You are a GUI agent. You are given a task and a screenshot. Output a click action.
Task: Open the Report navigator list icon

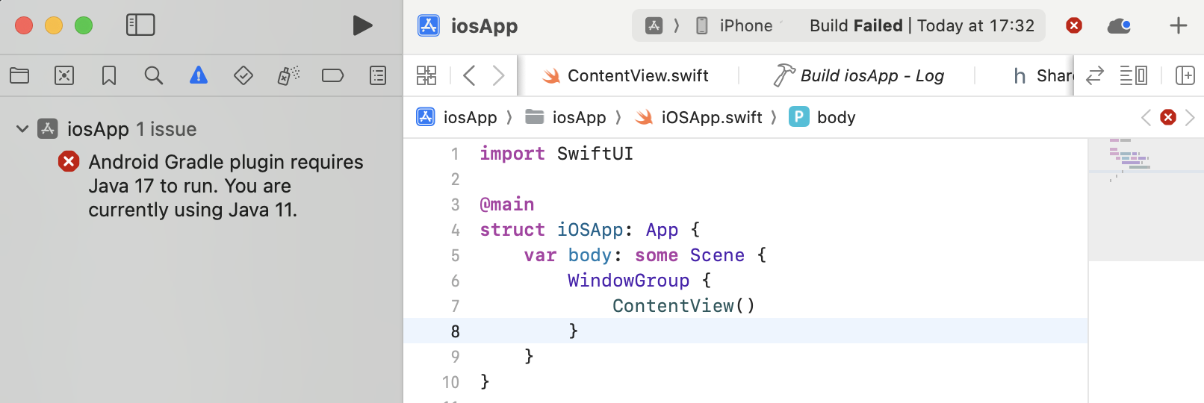[x=378, y=75]
